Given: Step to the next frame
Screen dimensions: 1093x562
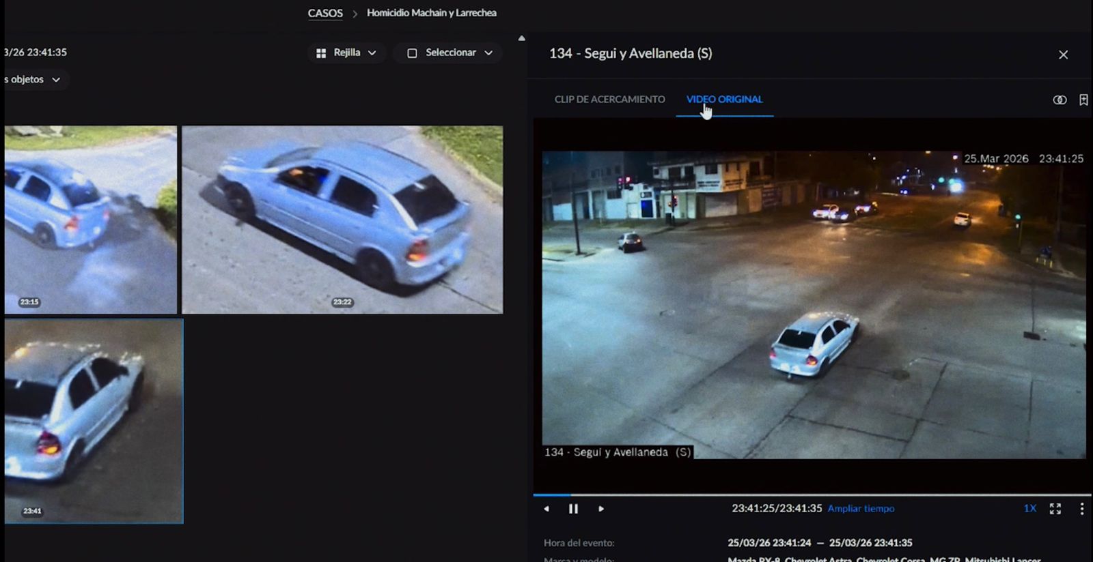Looking at the screenshot, I should [601, 509].
